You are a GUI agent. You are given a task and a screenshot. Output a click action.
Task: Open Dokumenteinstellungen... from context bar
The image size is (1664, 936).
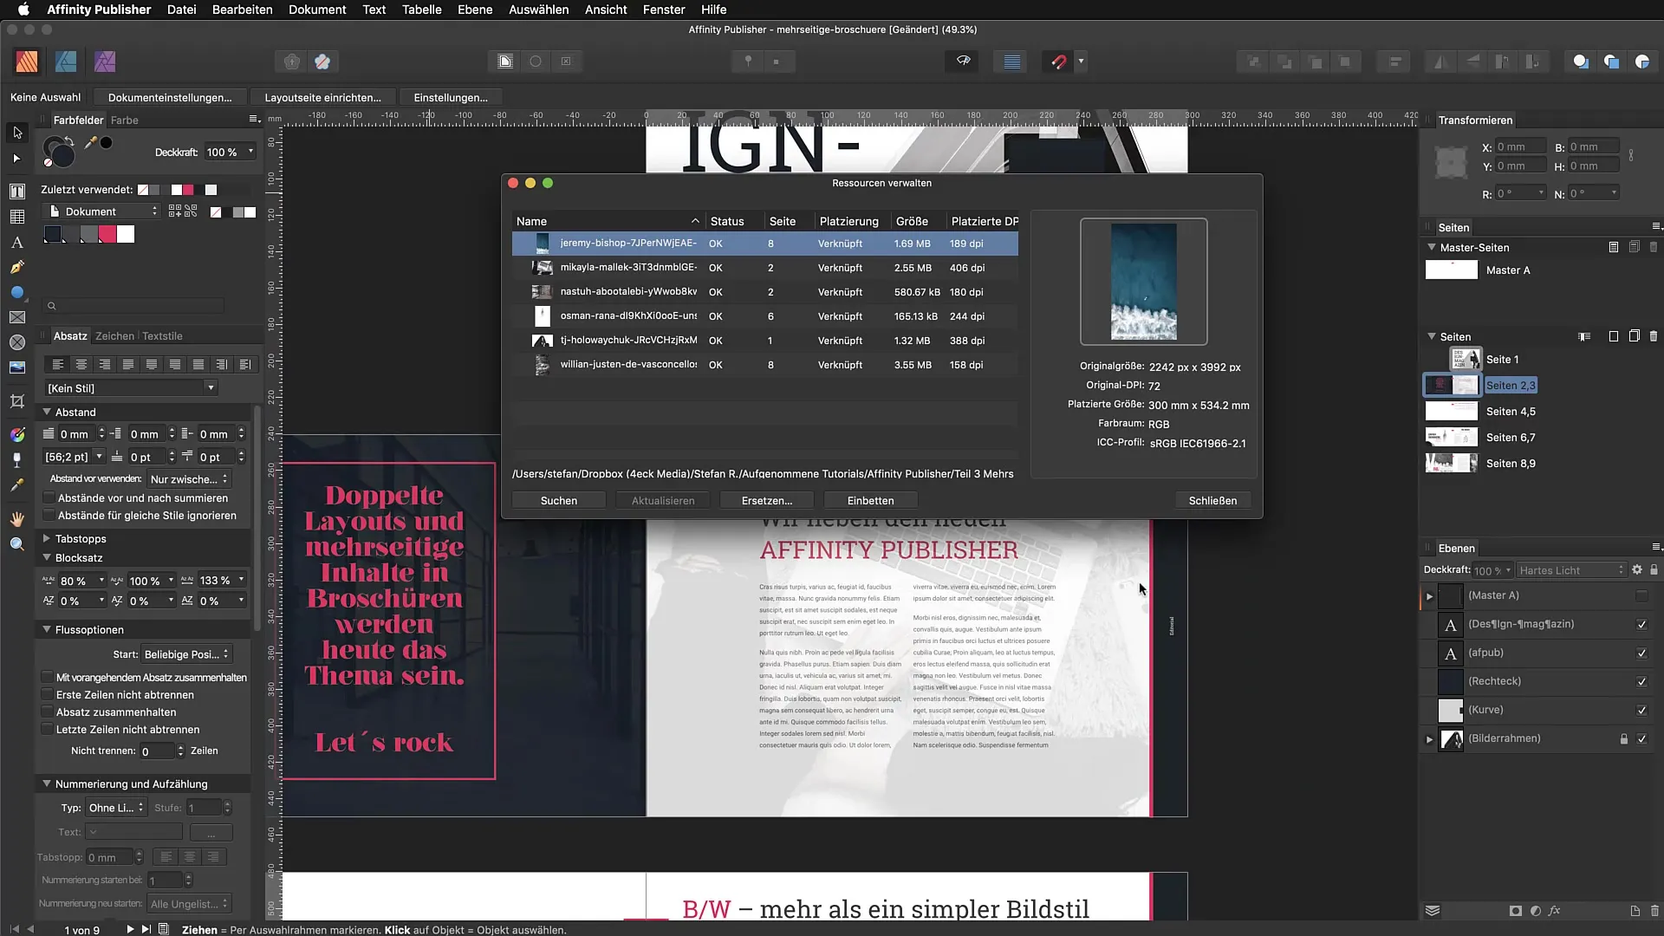click(x=170, y=98)
